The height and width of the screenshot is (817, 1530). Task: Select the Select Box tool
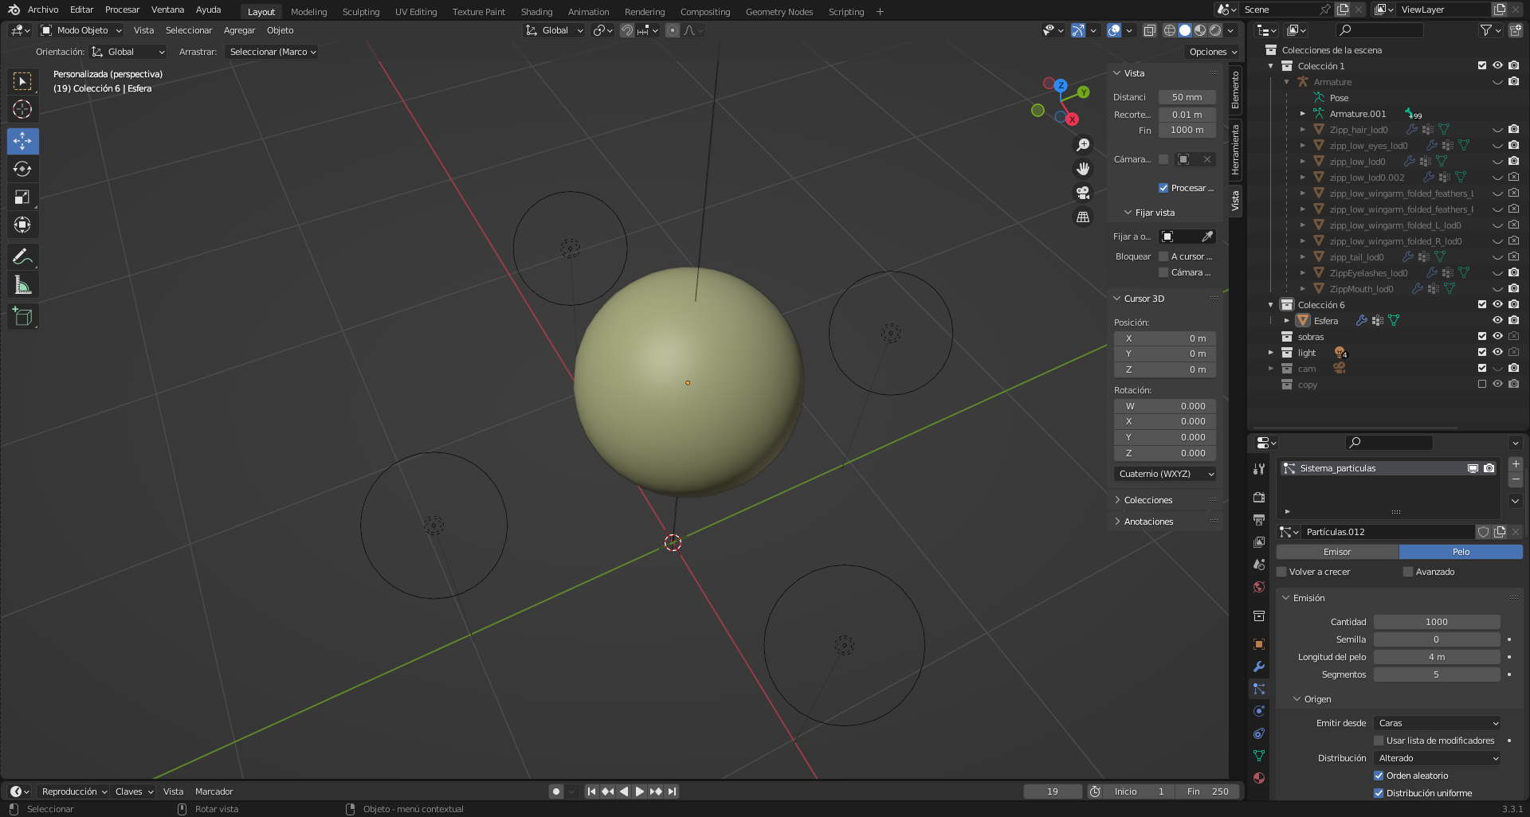(x=22, y=81)
